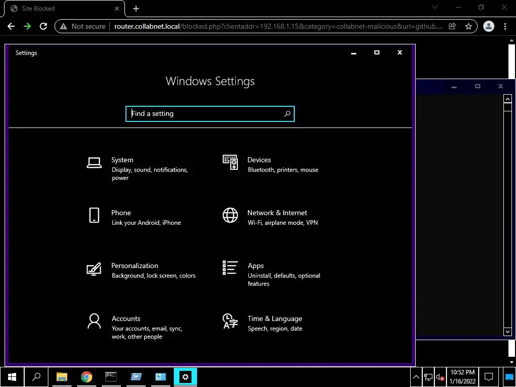Open Network & Internet globe icon
The height and width of the screenshot is (387, 516).
230,215
